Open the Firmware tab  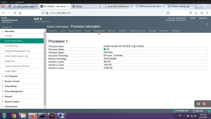(164, 31)
